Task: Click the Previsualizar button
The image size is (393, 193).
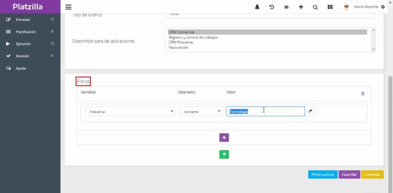Action: (x=323, y=175)
